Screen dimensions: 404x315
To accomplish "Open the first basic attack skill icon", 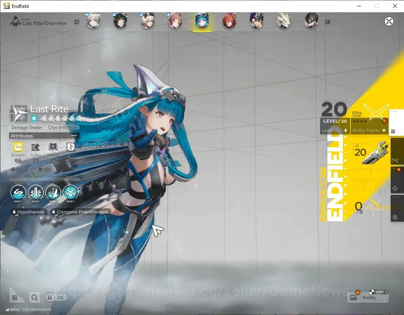I will (x=18, y=193).
